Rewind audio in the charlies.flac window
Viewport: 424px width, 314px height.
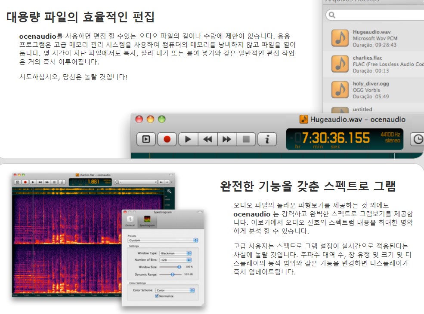pyautogui.click(x=40, y=182)
